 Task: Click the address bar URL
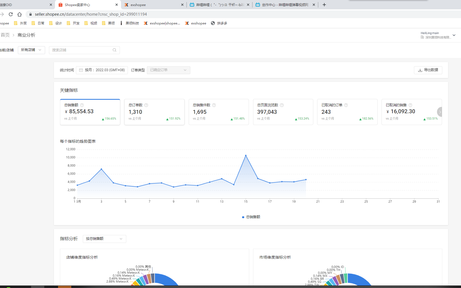(x=91, y=14)
